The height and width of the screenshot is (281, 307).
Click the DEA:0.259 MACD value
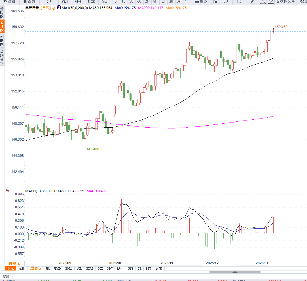76,191
